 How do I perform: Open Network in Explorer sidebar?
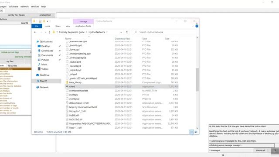[x=44, y=87]
